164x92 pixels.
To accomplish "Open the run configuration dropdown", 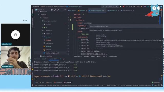I will coord(110,7).
